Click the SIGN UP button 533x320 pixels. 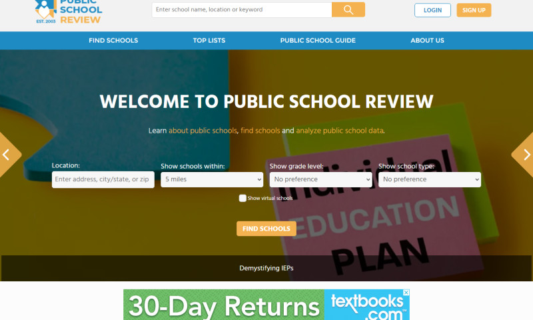(474, 10)
